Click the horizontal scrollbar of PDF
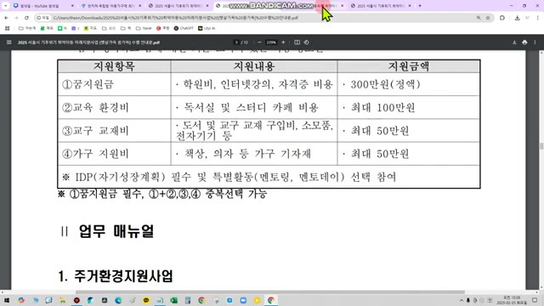 click(270, 292)
